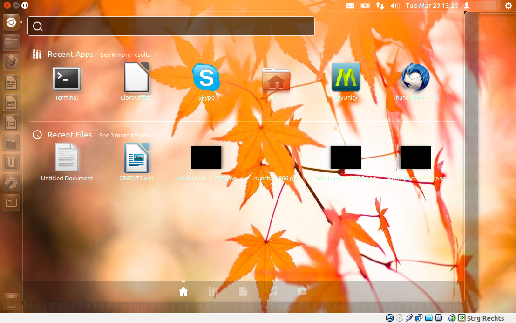516x323 pixels.
Task: Click the clock Tue Mar 20 13:20
Action: (432, 6)
